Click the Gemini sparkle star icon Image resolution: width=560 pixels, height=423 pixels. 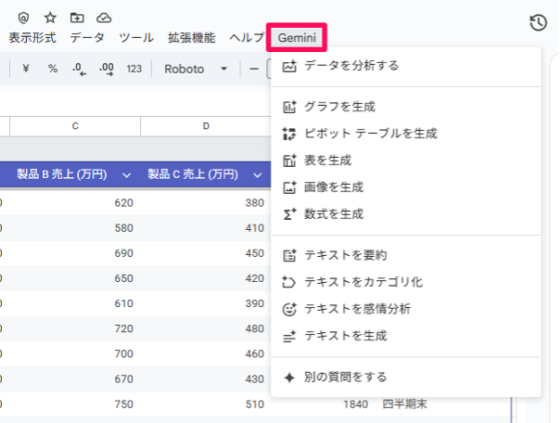289,378
